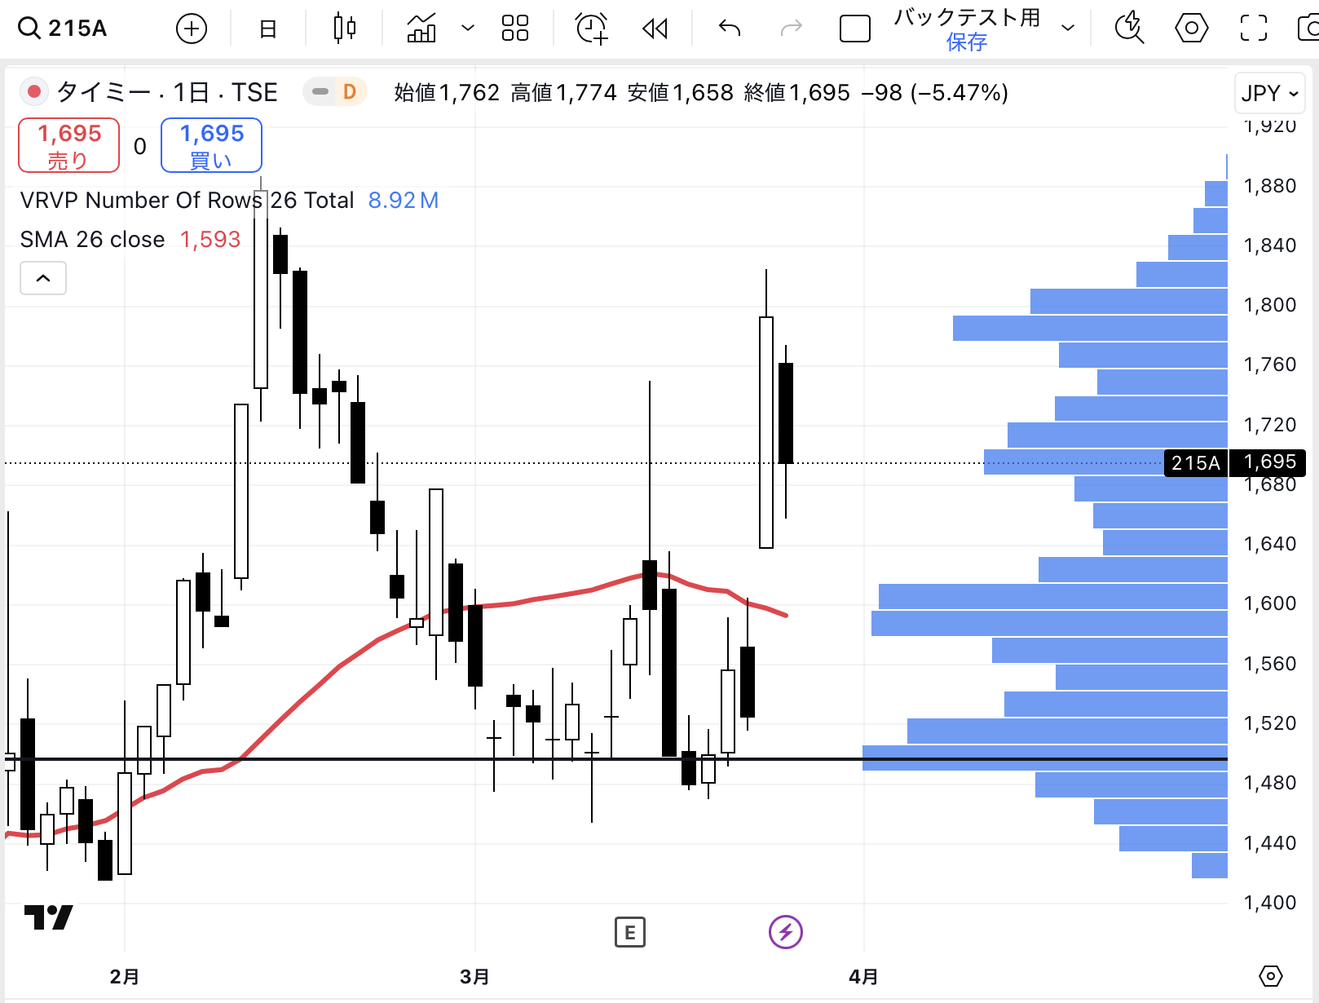
Task: Click the E earnings marker
Action: [x=630, y=932]
